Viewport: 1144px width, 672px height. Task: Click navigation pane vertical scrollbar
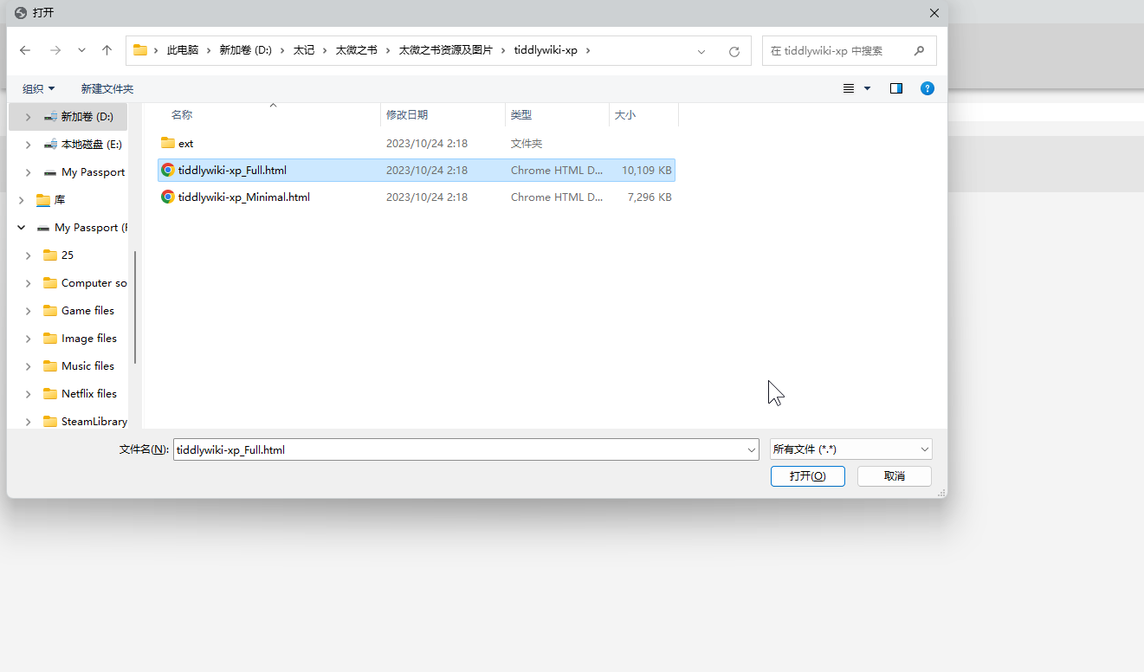pos(136,307)
